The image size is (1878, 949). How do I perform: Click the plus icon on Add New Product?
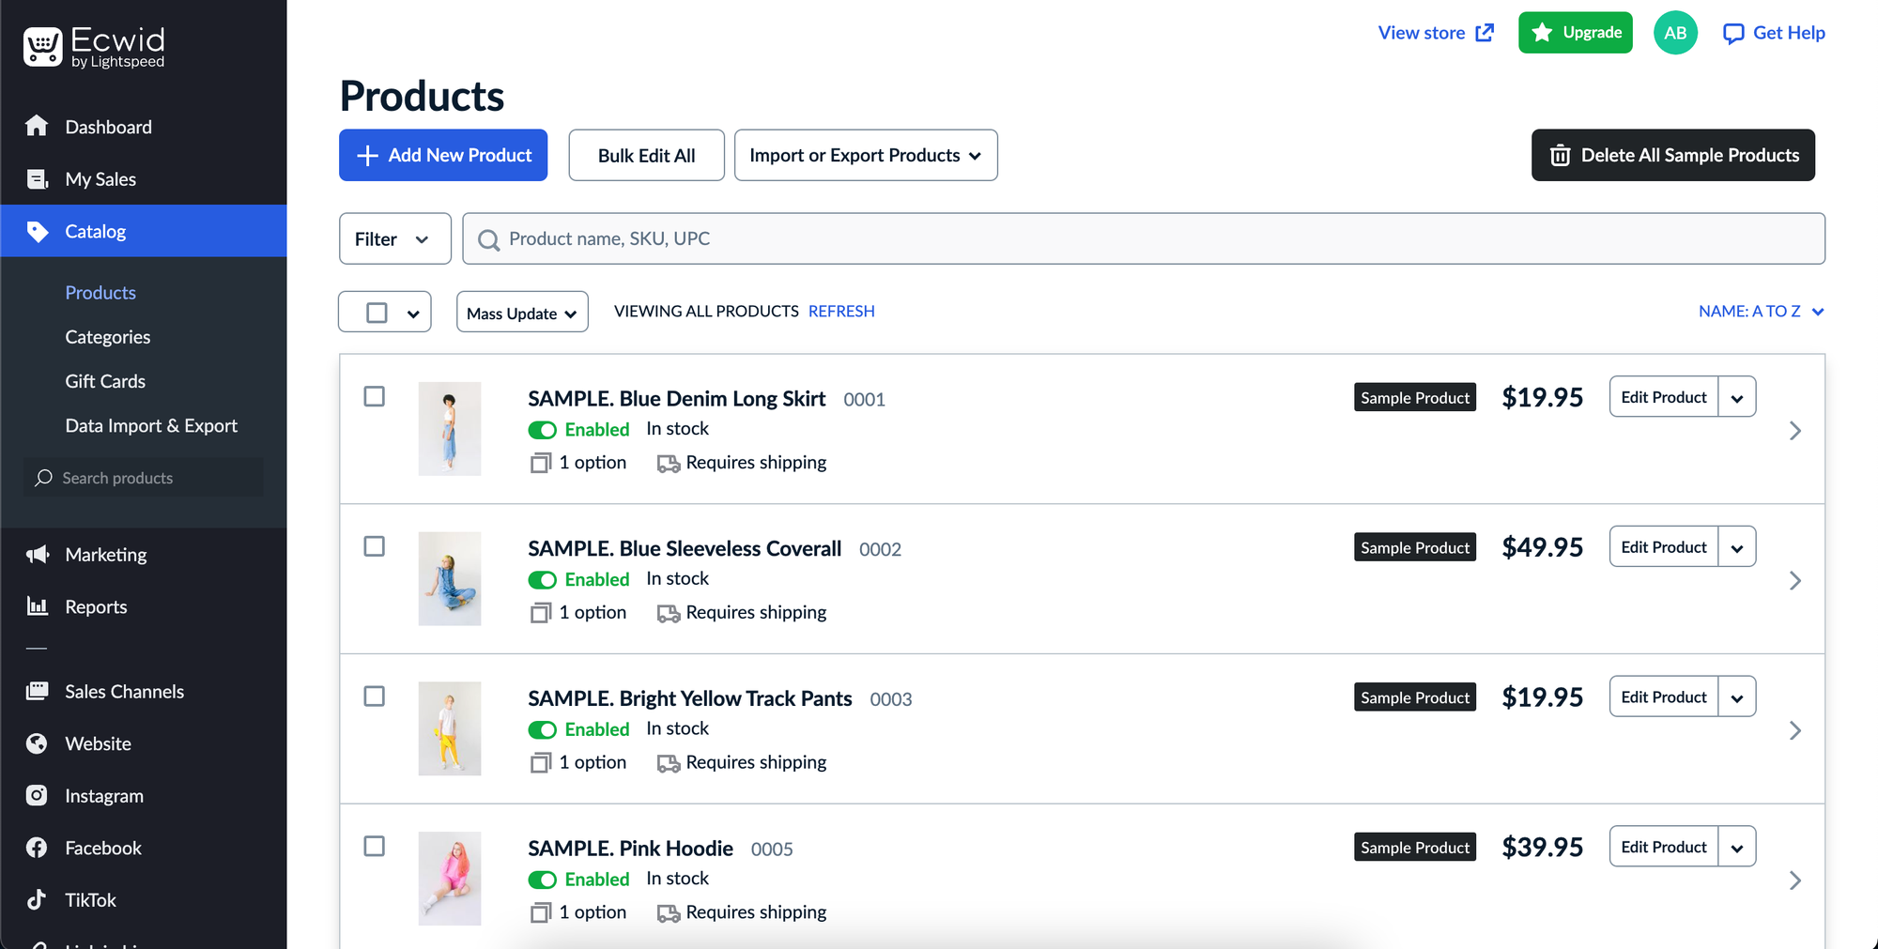368,155
